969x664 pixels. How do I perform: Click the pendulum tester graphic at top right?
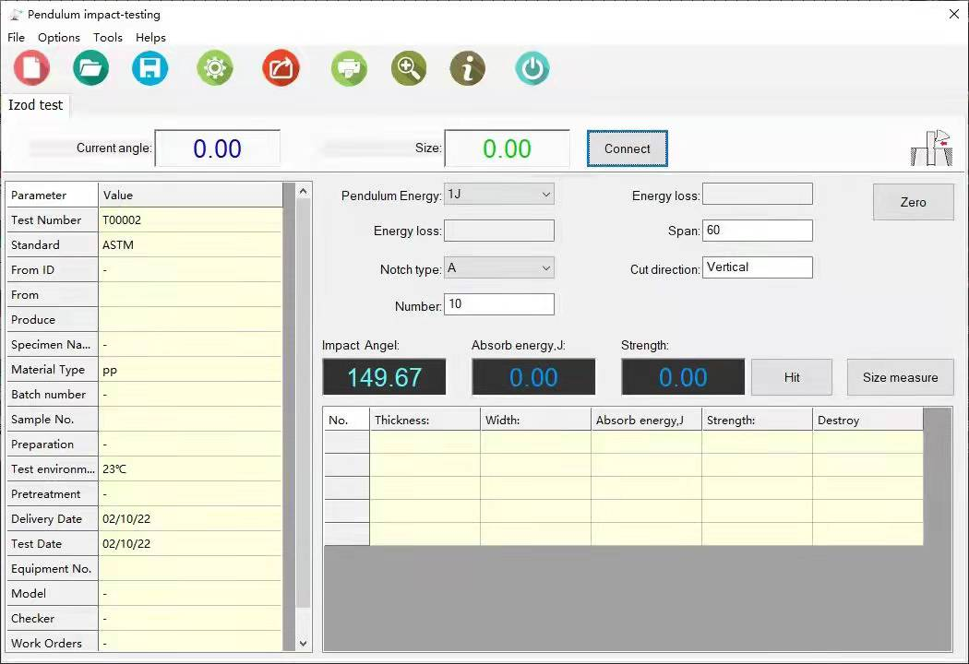coord(931,146)
